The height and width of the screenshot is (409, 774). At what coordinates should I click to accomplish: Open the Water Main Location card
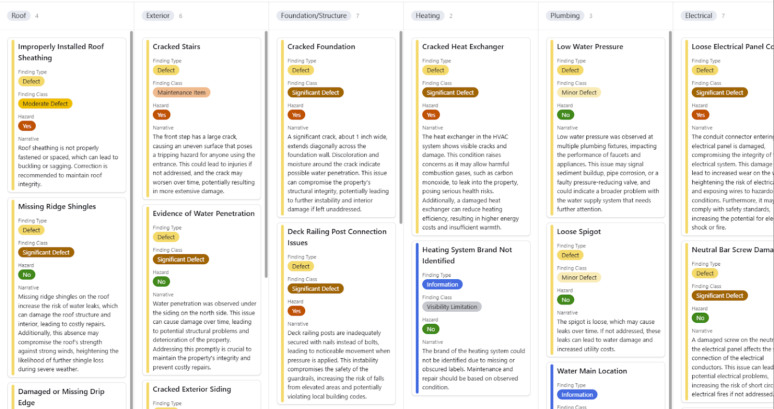click(x=592, y=371)
